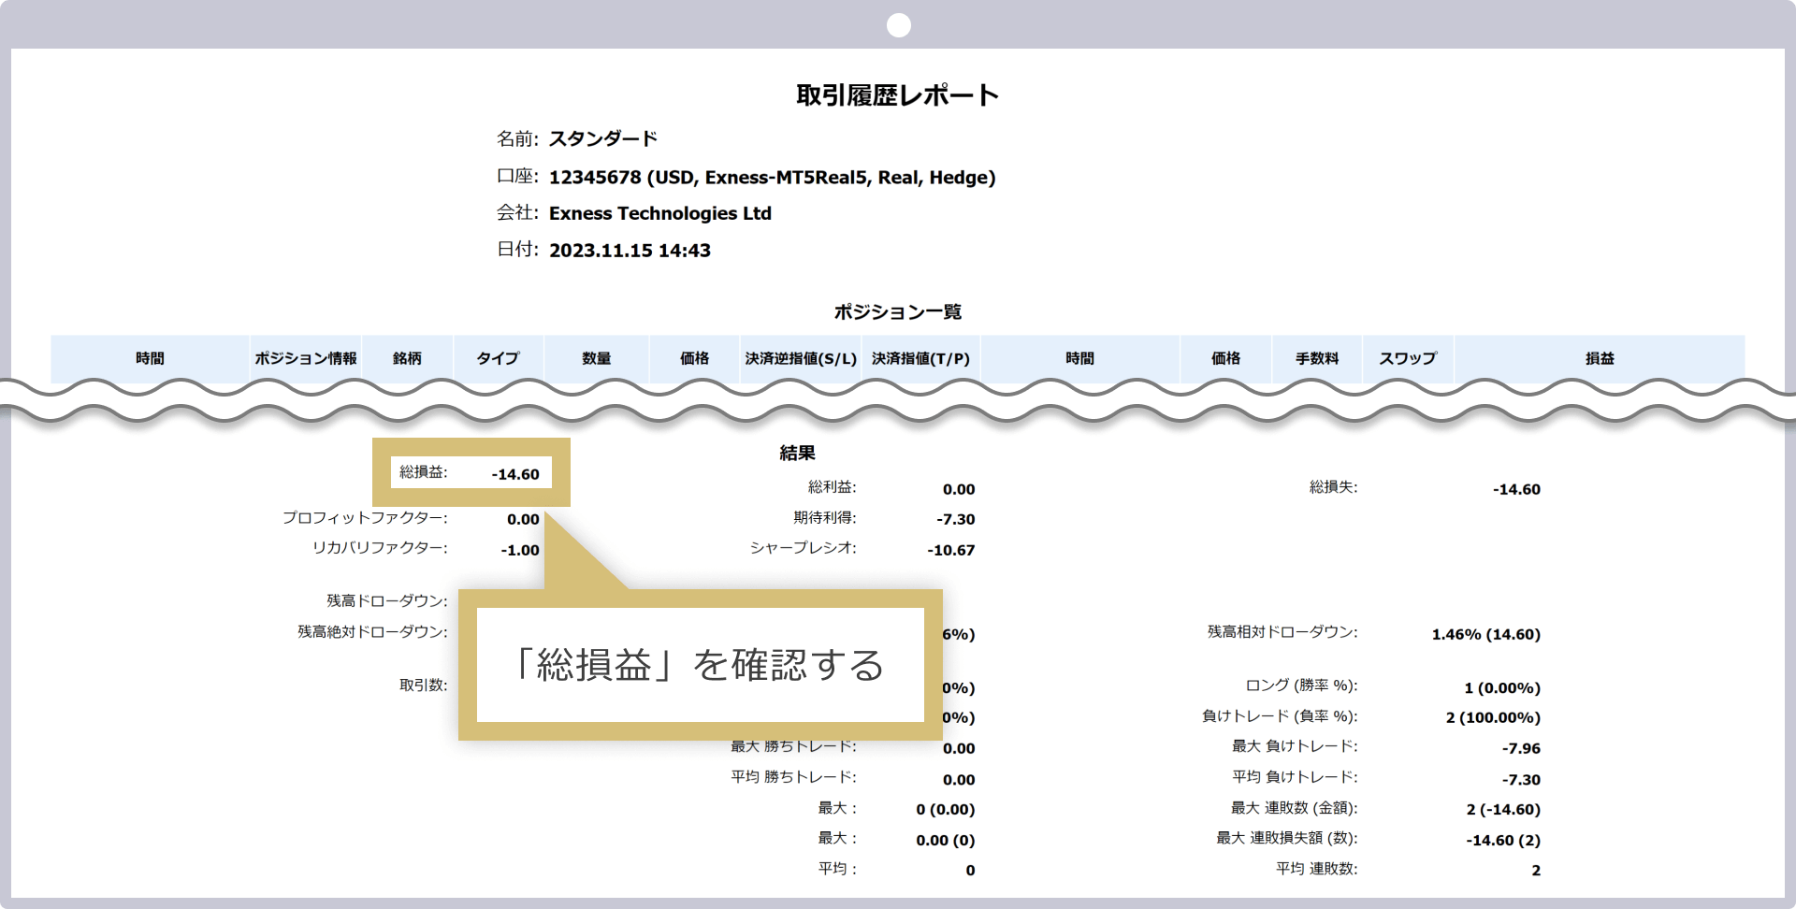1796x909 pixels.
Task: Click the 総損失 value -14.60
Action: coord(1516,489)
